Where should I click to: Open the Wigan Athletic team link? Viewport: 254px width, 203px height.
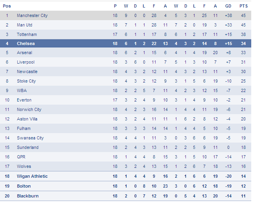coord(32,177)
